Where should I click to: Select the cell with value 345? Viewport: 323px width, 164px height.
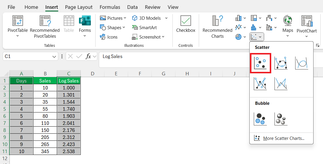point(45,151)
